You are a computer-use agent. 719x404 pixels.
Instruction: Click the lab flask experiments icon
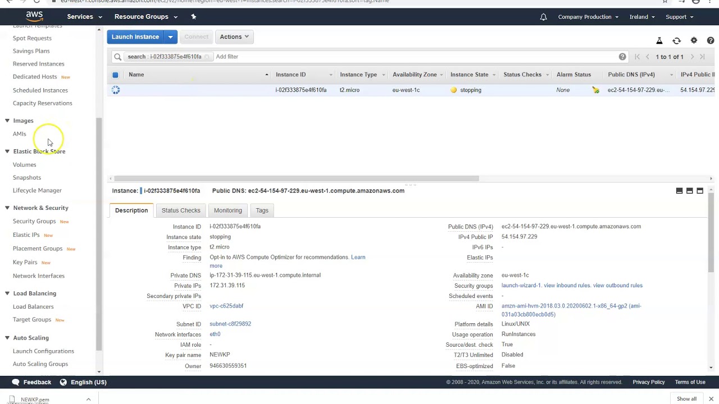pos(659,41)
